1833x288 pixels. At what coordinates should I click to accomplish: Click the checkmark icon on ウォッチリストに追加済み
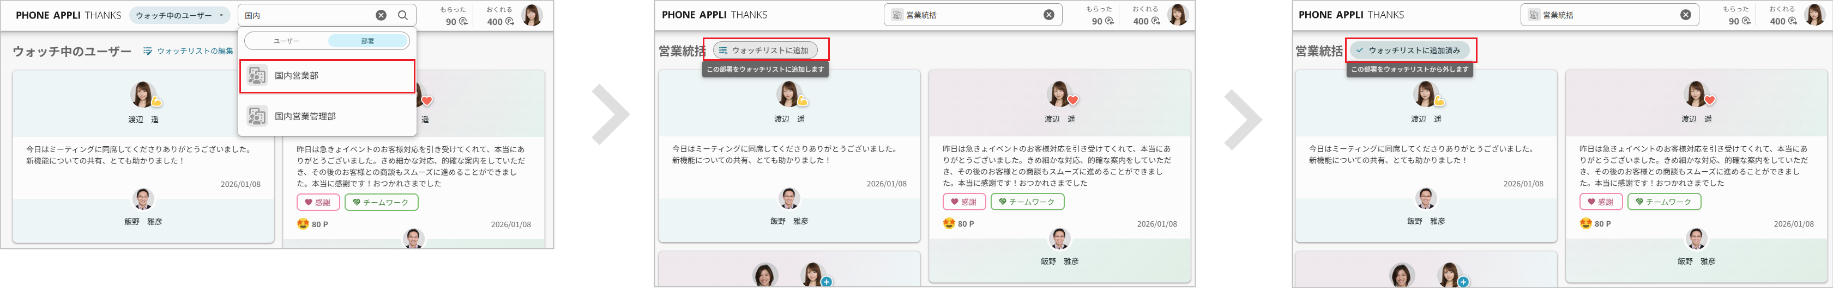1359,51
